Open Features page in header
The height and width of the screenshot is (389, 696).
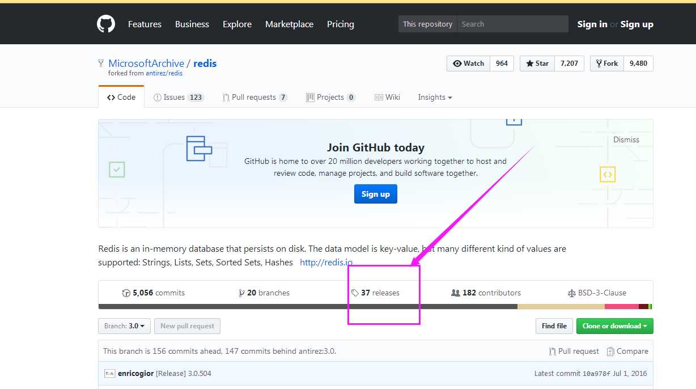(x=145, y=24)
